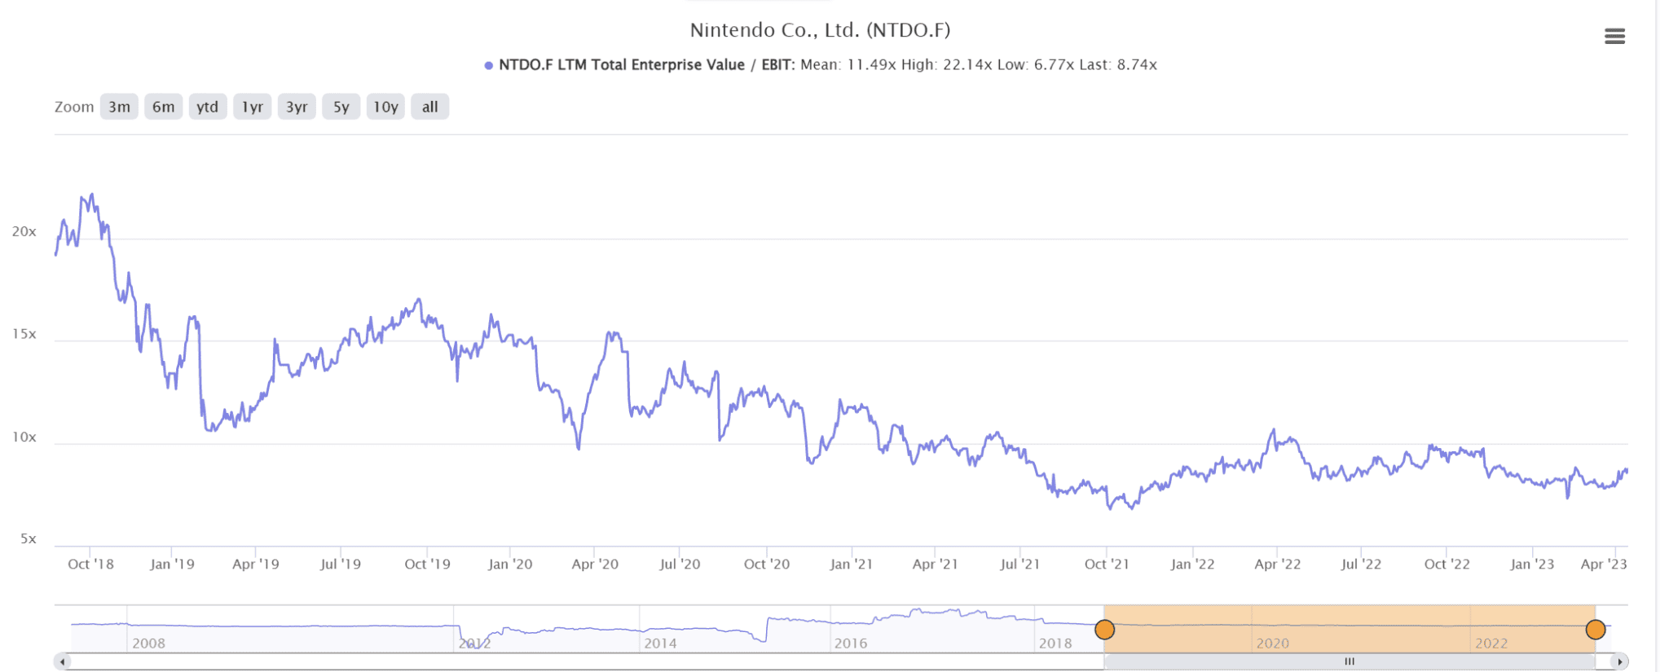Click the scrollbar thumb grip below navigator

tap(1350, 661)
